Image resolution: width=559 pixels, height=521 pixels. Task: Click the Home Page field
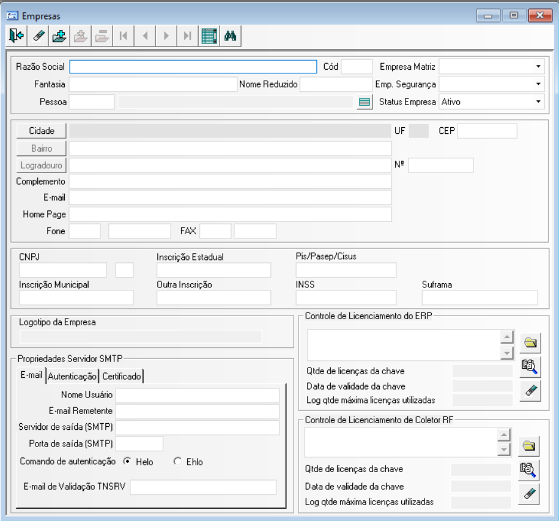[x=231, y=215]
